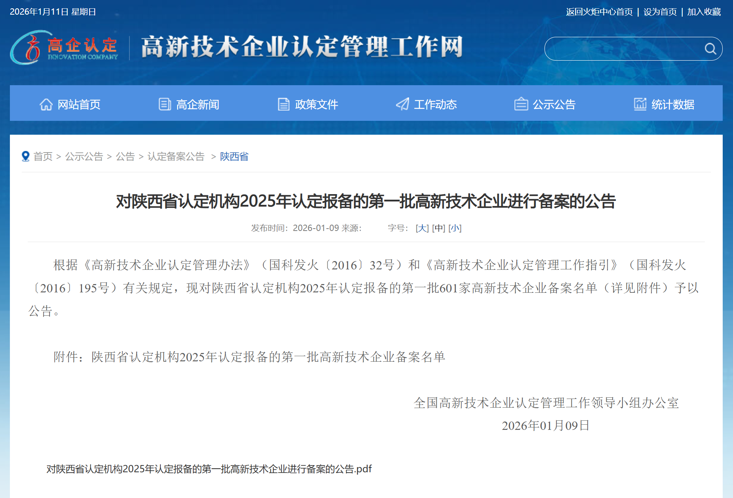Download the announcement PDF attachment
Viewport: 733px width, 498px height.
(209, 469)
